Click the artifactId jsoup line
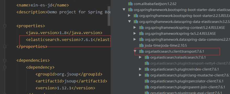Image resolution: width=230 pixels, height=94 pixels. [x=71, y=81]
